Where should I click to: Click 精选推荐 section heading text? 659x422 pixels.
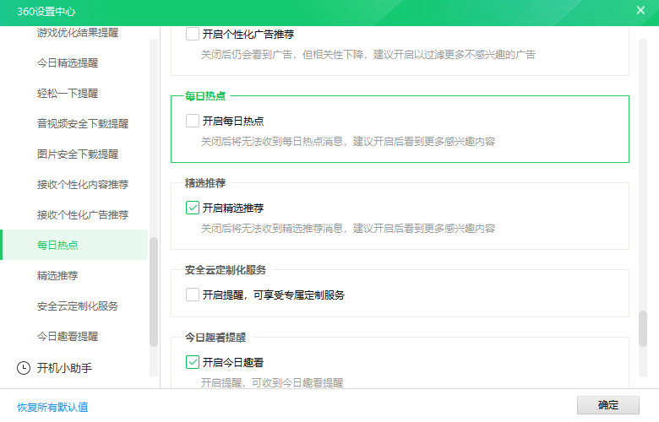coord(205,183)
